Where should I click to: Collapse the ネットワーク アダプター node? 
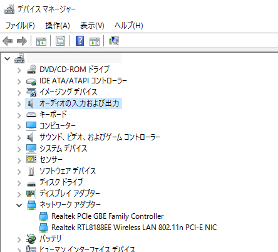(x=19, y=205)
